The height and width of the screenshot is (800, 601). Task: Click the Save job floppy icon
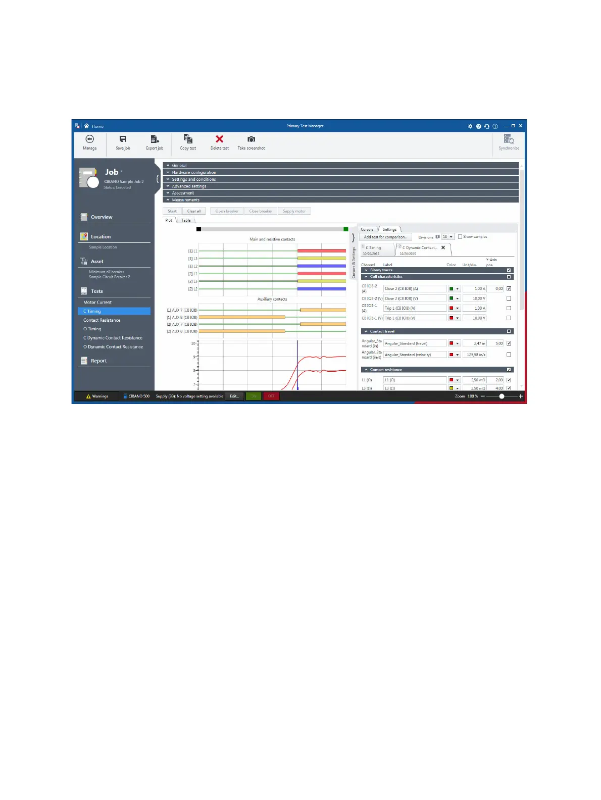[x=123, y=139]
